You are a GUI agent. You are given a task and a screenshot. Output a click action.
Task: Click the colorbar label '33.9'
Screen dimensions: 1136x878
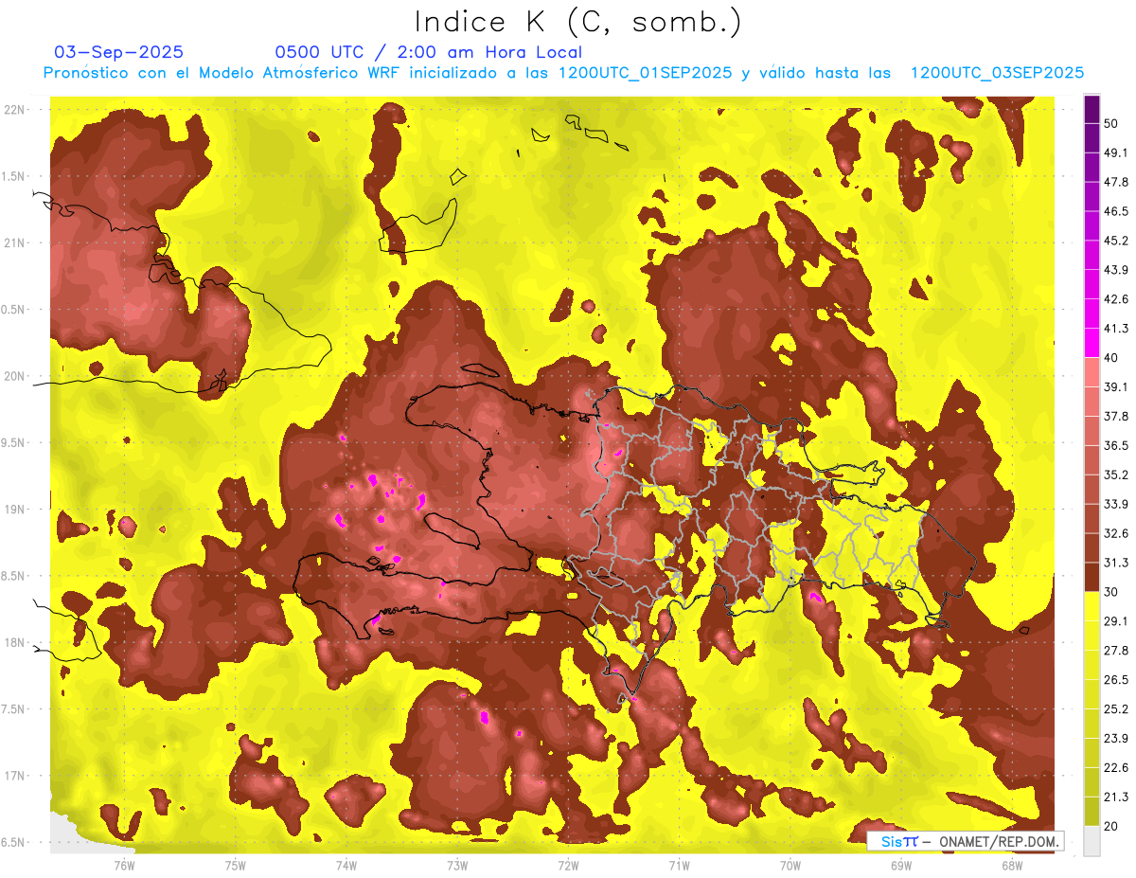(x=1116, y=504)
